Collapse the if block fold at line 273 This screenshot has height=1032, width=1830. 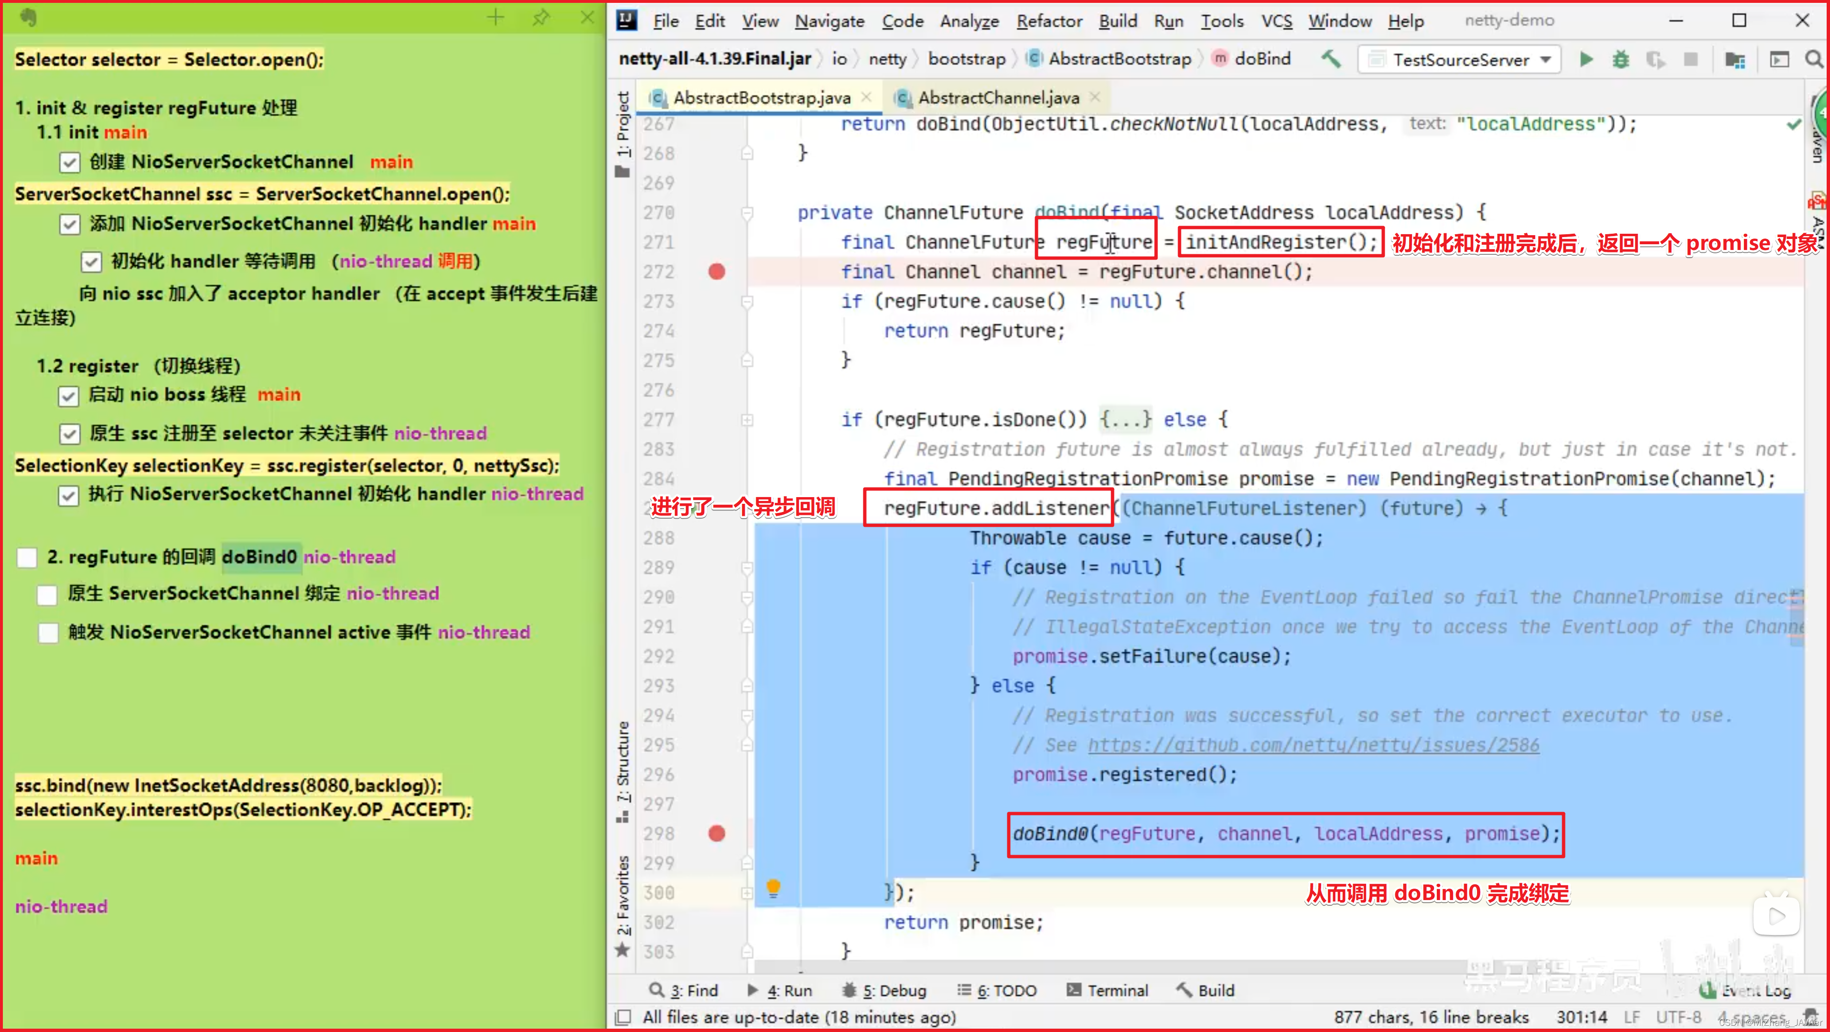(x=747, y=302)
